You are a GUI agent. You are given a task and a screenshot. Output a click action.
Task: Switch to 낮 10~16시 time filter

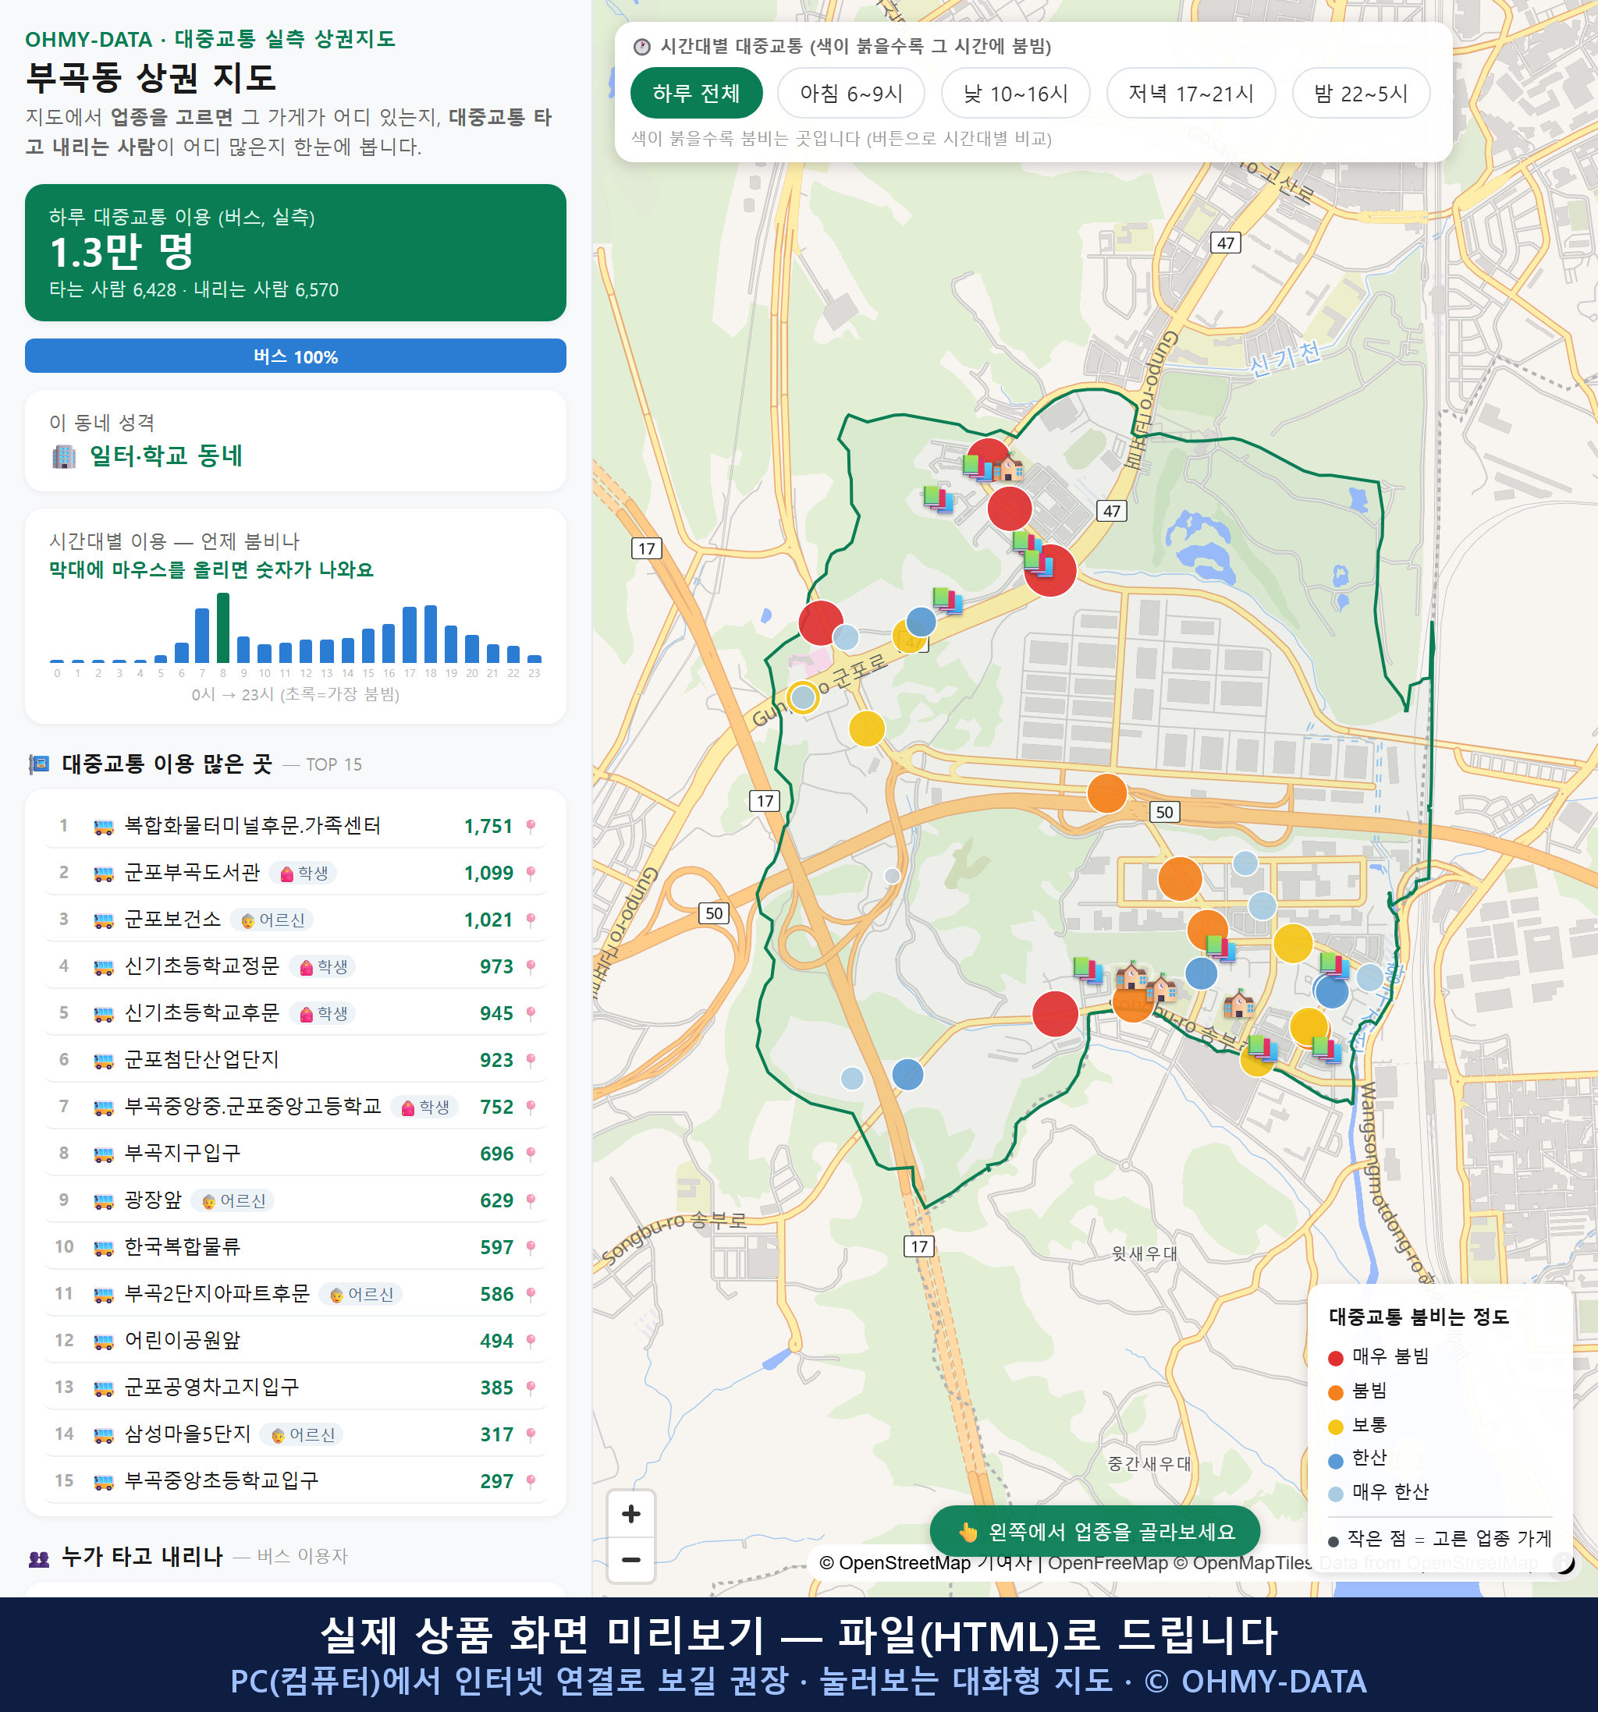pyautogui.click(x=1015, y=93)
